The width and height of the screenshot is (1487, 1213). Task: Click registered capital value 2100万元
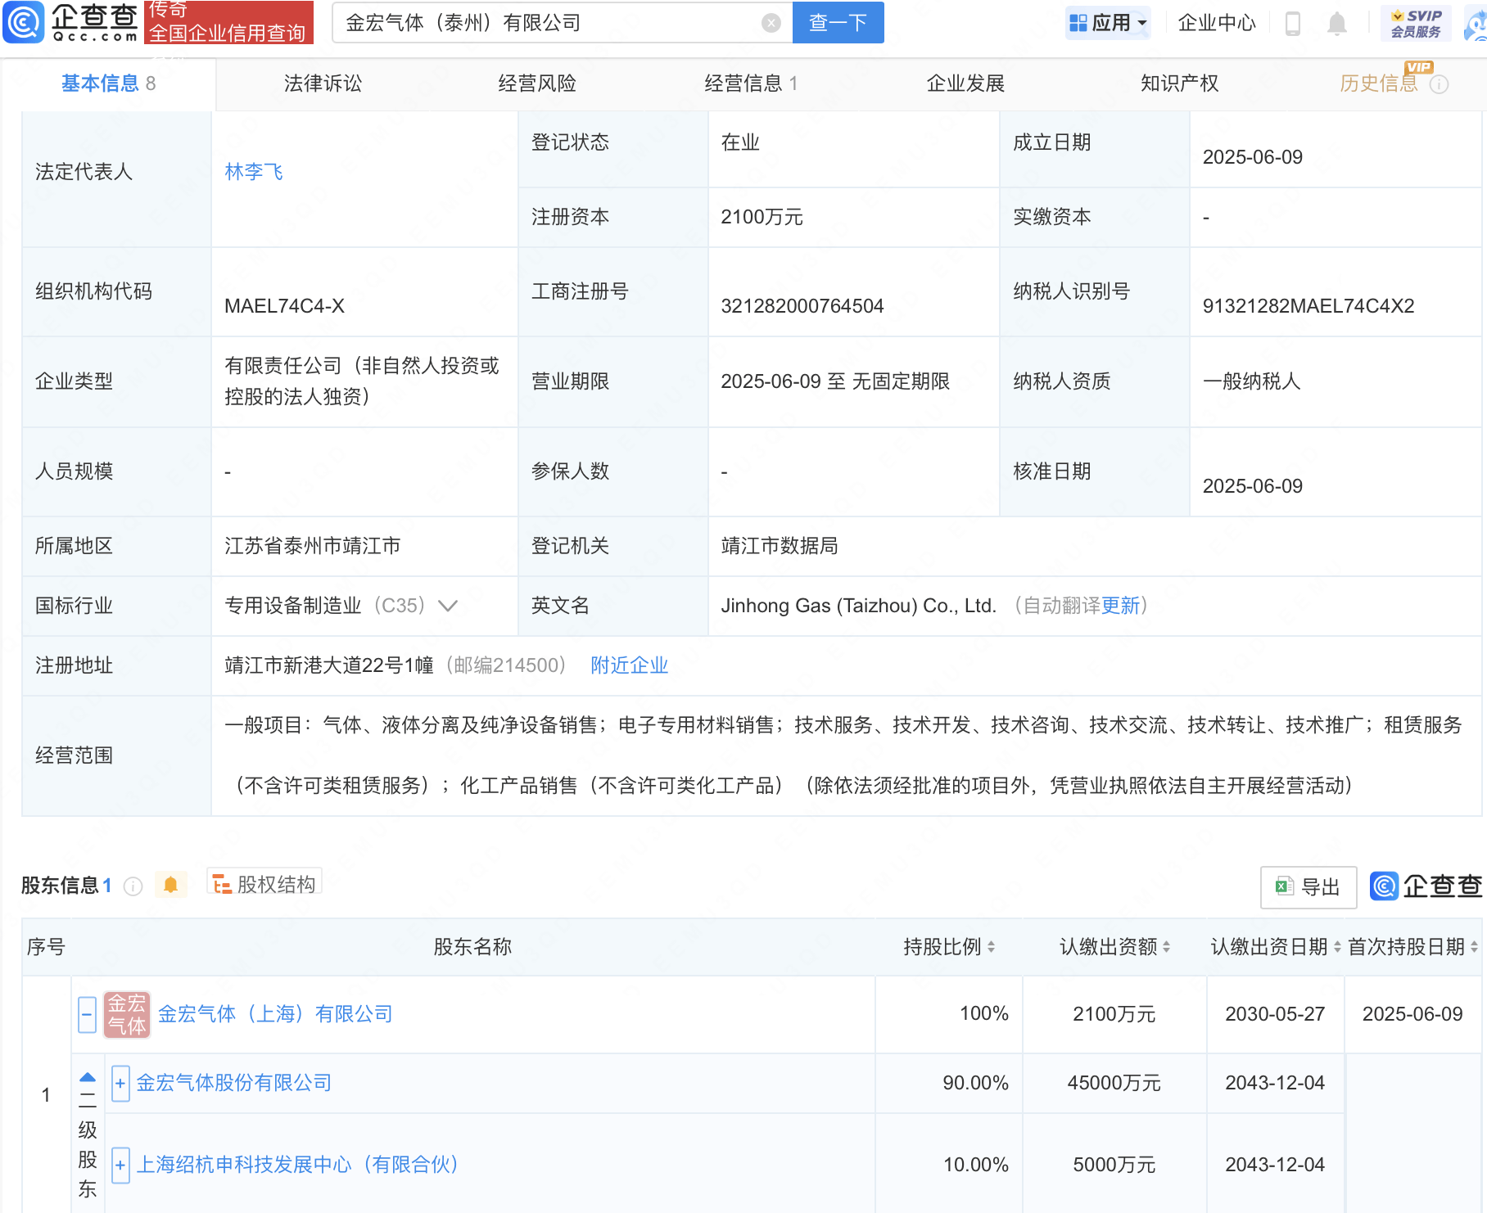click(x=762, y=217)
